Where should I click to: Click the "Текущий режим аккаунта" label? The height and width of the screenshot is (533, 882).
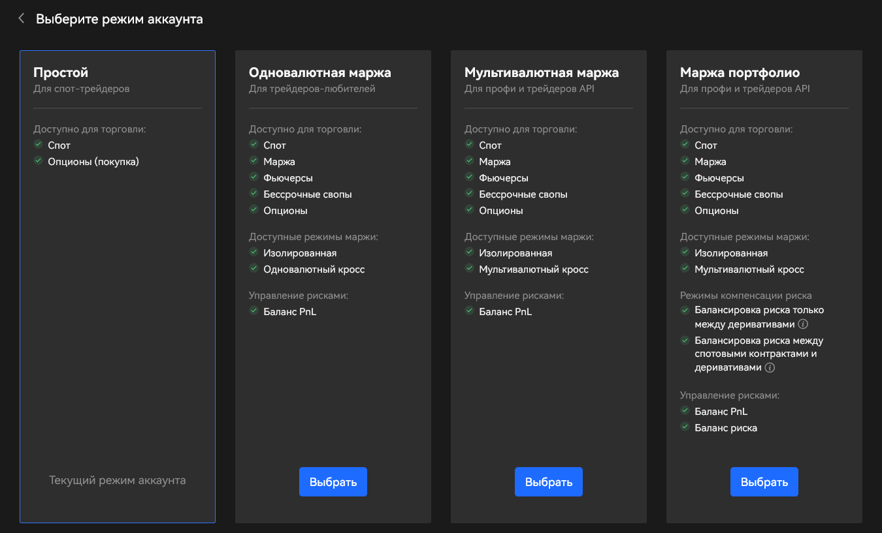click(x=118, y=480)
